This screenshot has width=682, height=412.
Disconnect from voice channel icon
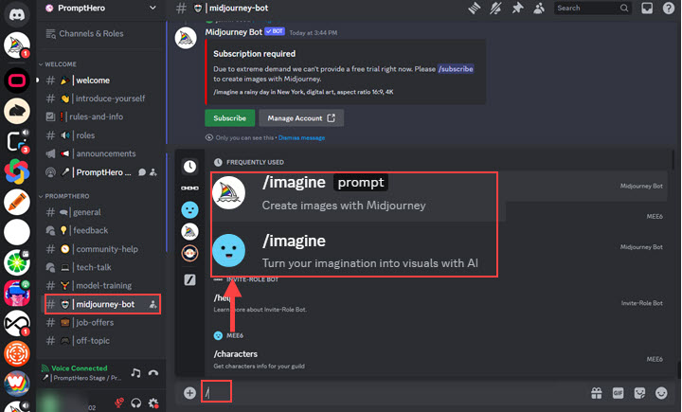pyautogui.click(x=153, y=373)
